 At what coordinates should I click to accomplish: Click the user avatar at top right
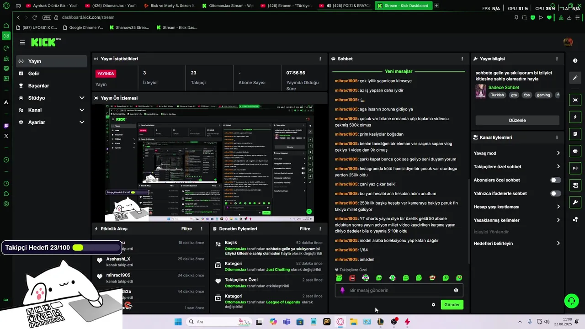coord(568,42)
